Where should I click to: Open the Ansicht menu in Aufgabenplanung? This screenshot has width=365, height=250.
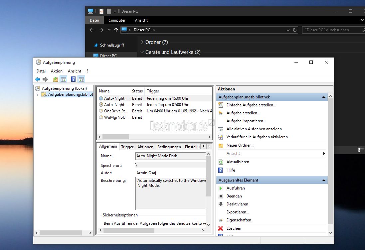(75, 71)
